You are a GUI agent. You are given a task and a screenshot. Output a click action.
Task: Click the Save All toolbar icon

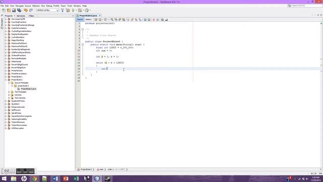click(x=19, y=10)
